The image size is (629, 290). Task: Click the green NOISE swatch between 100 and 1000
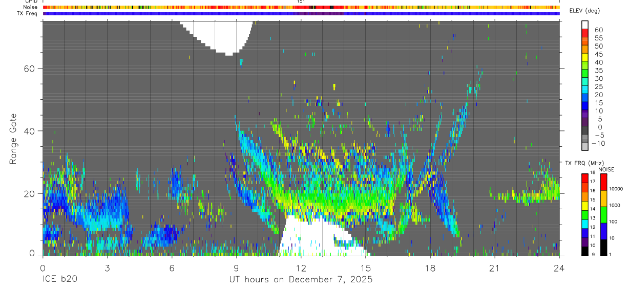click(603, 215)
